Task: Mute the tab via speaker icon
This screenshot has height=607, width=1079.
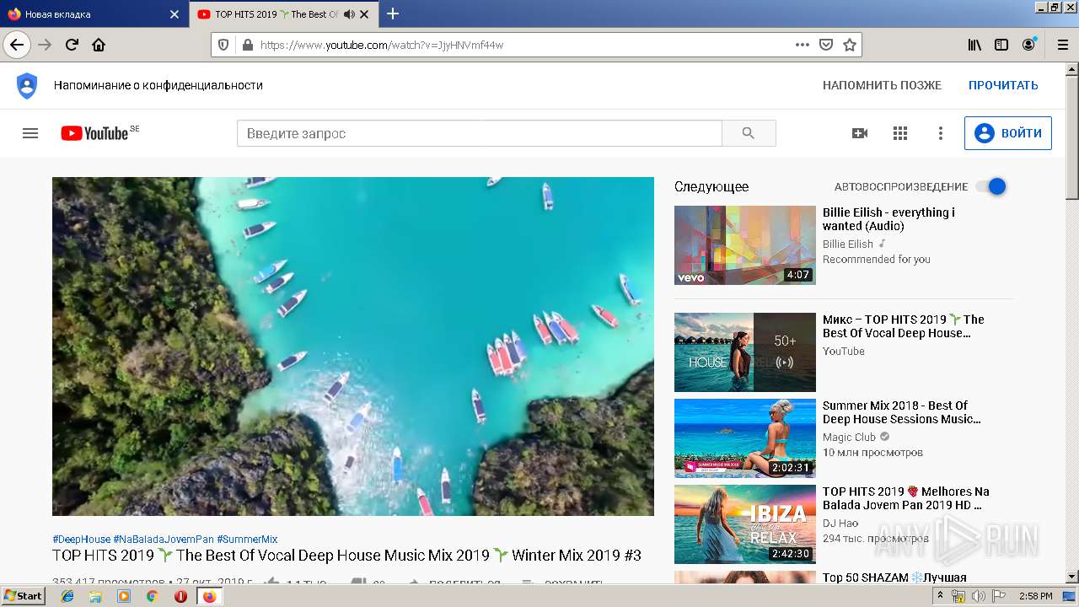Action: (x=349, y=14)
